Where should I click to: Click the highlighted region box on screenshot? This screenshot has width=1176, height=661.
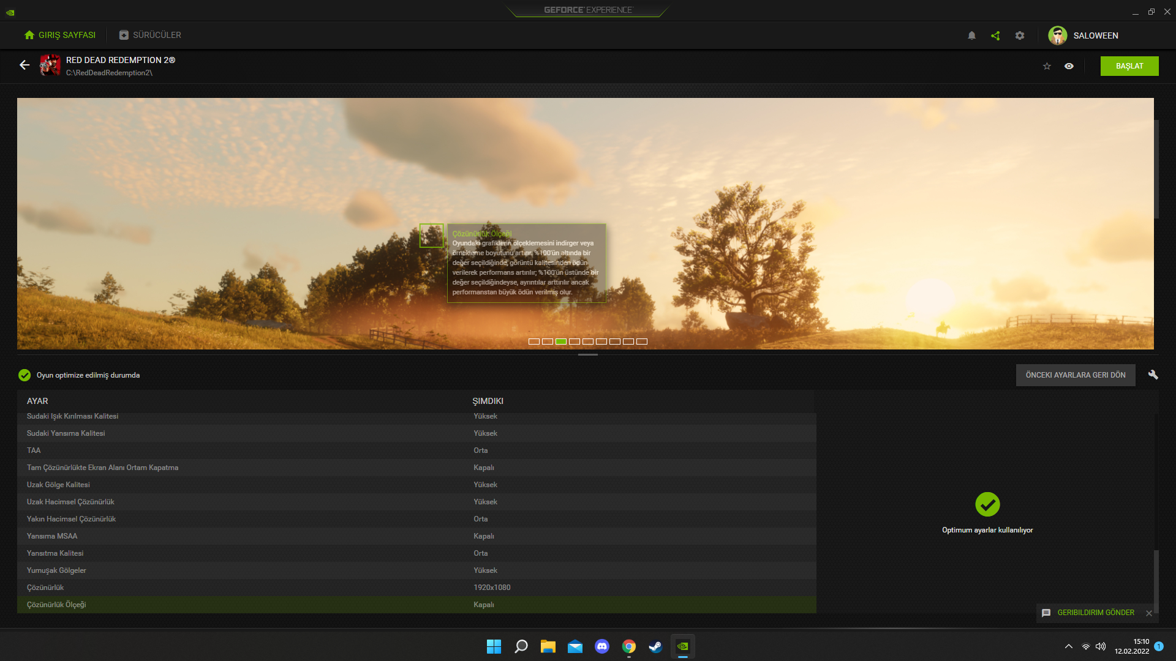point(431,236)
